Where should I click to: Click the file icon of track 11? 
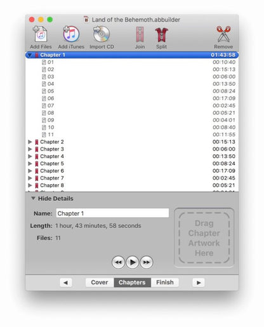(x=44, y=135)
